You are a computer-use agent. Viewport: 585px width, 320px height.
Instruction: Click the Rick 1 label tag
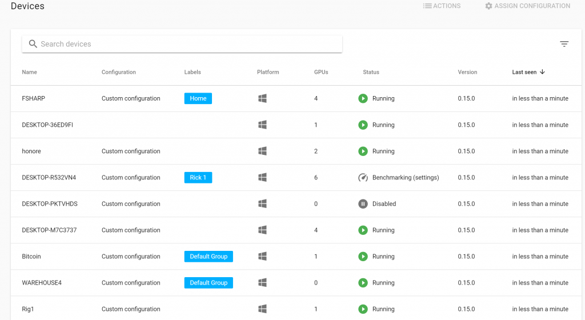click(198, 178)
